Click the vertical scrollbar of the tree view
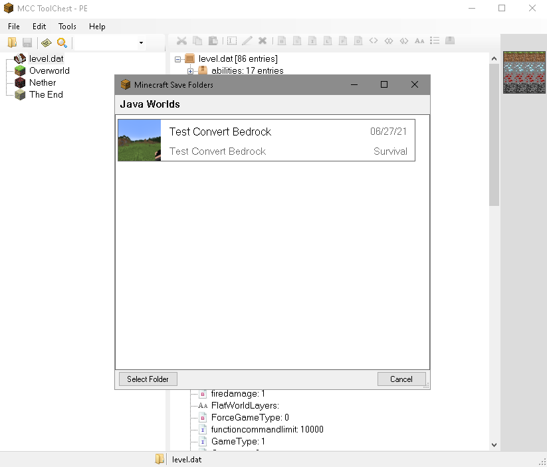 click(493, 133)
